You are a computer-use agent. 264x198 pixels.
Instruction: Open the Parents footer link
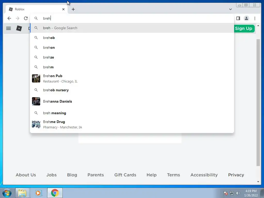tap(96, 175)
